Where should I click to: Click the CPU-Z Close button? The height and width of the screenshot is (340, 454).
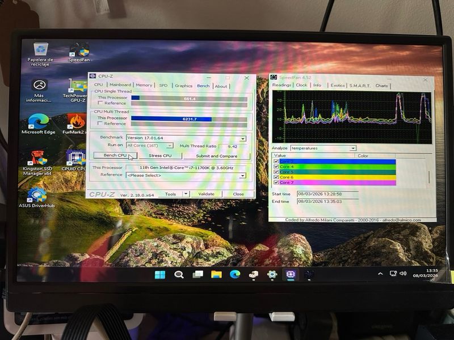[x=238, y=194]
